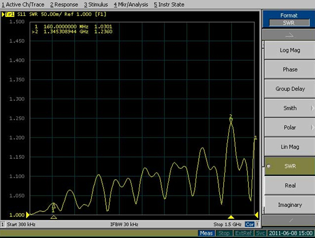This screenshot has height=238, width=315.
Task: Expand the Smith submenu
Action: [x=290, y=108]
